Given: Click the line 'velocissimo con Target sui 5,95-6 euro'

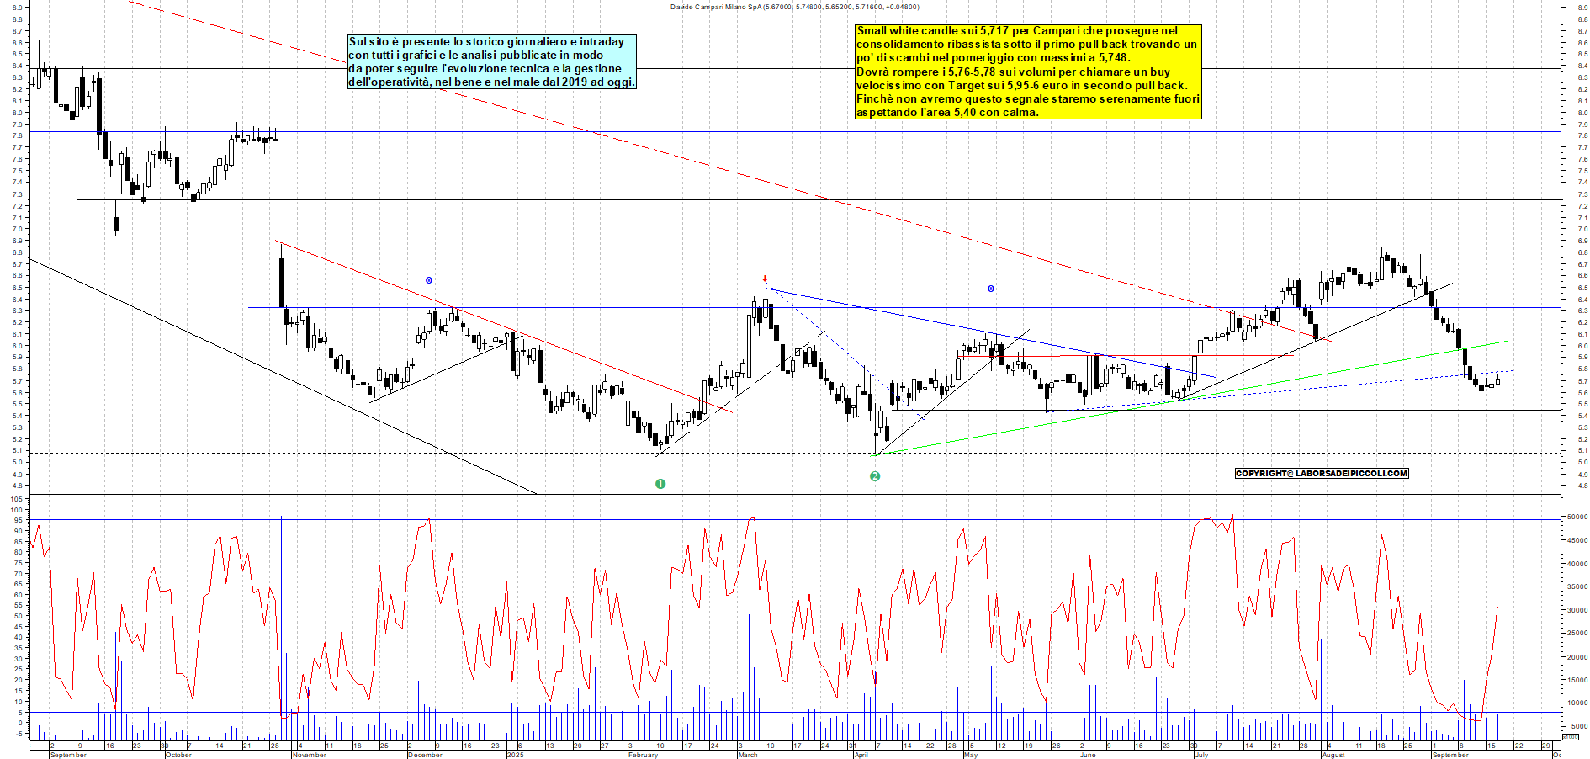Looking at the screenshot, I should [1022, 85].
